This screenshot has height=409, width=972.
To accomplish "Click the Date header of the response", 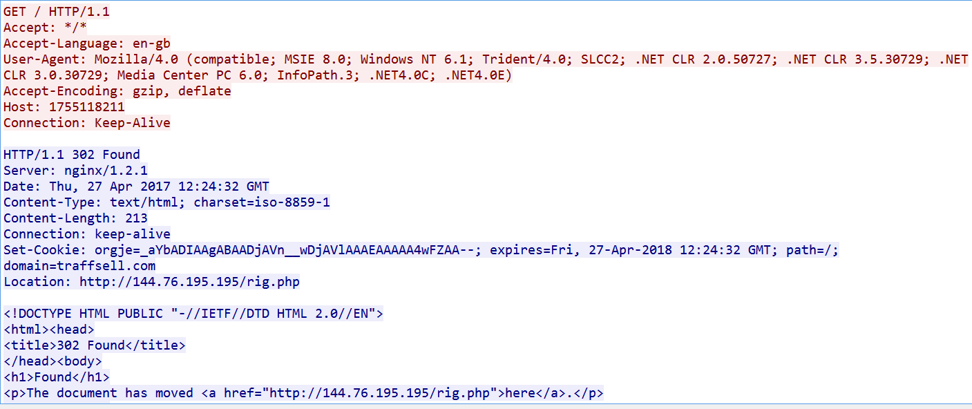I will pyautogui.click(x=136, y=187).
